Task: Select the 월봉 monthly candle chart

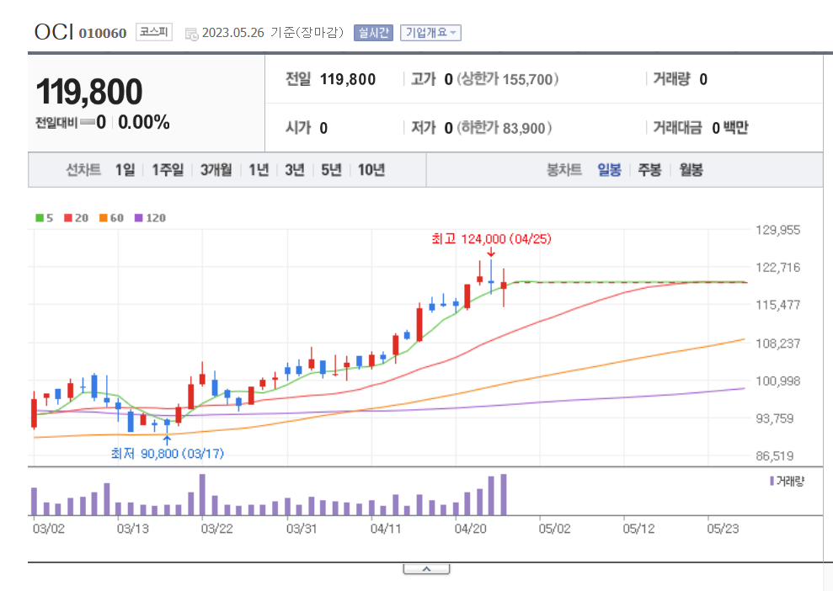Action: click(691, 170)
